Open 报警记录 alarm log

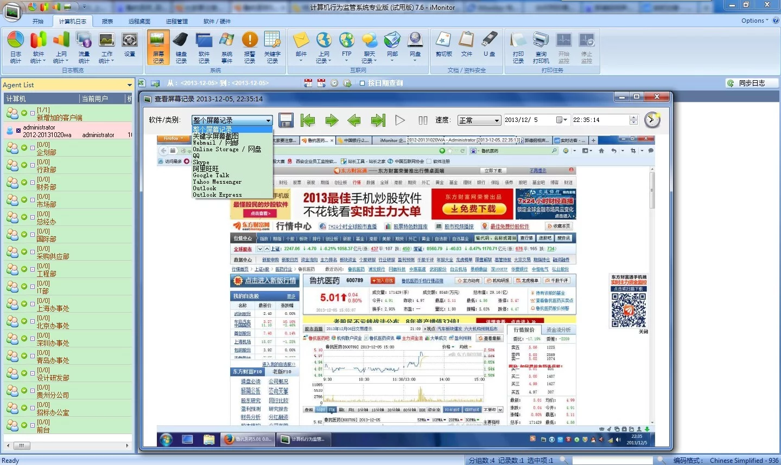249,47
